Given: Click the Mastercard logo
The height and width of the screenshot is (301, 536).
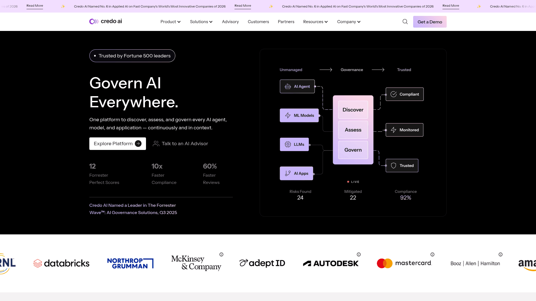Looking at the screenshot, I should pos(404,263).
